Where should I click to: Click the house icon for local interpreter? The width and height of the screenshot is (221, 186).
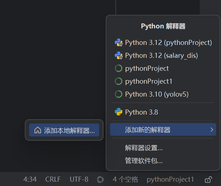point(38,130)
